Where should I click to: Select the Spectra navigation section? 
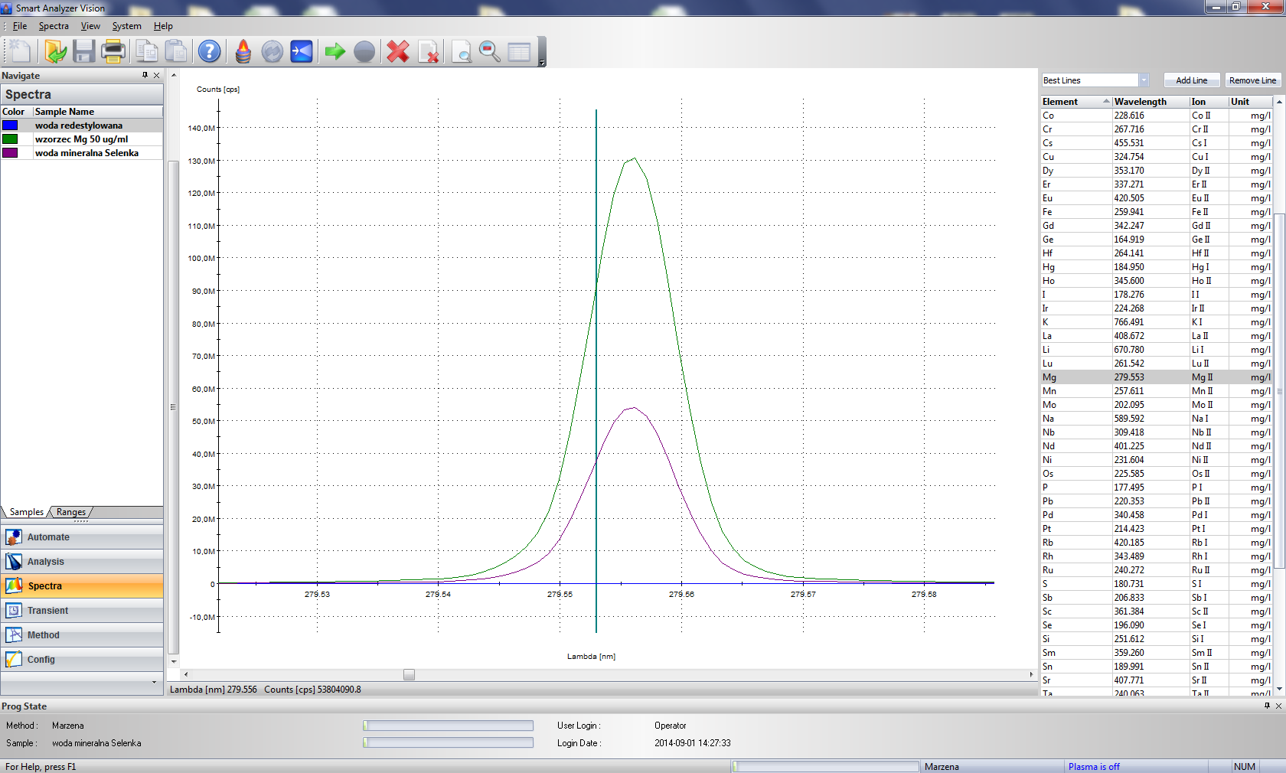tap(82, 586)
